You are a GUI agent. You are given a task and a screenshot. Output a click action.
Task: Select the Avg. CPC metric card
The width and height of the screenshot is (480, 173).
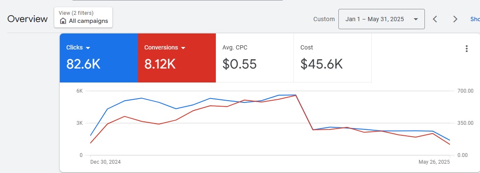point(254,58)
